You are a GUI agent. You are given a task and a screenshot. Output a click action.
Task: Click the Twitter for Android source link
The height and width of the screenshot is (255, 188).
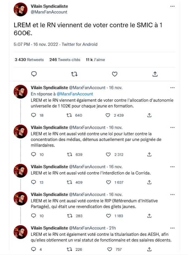pos(79,44)
